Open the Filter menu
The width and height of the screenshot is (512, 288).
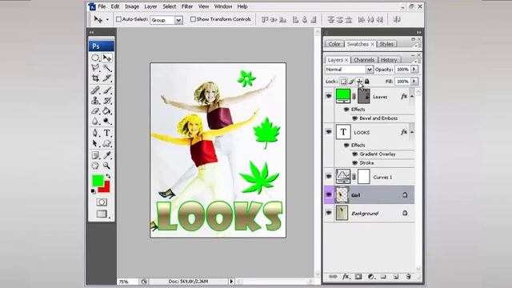187,6
